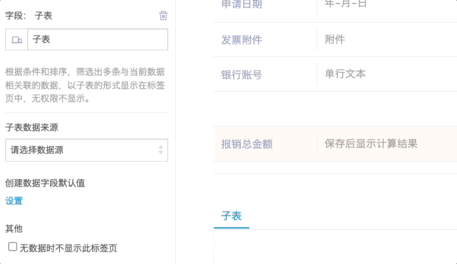Select the 子表 tab in form preview
Screen dimensions: 457x264
point(231,216)
